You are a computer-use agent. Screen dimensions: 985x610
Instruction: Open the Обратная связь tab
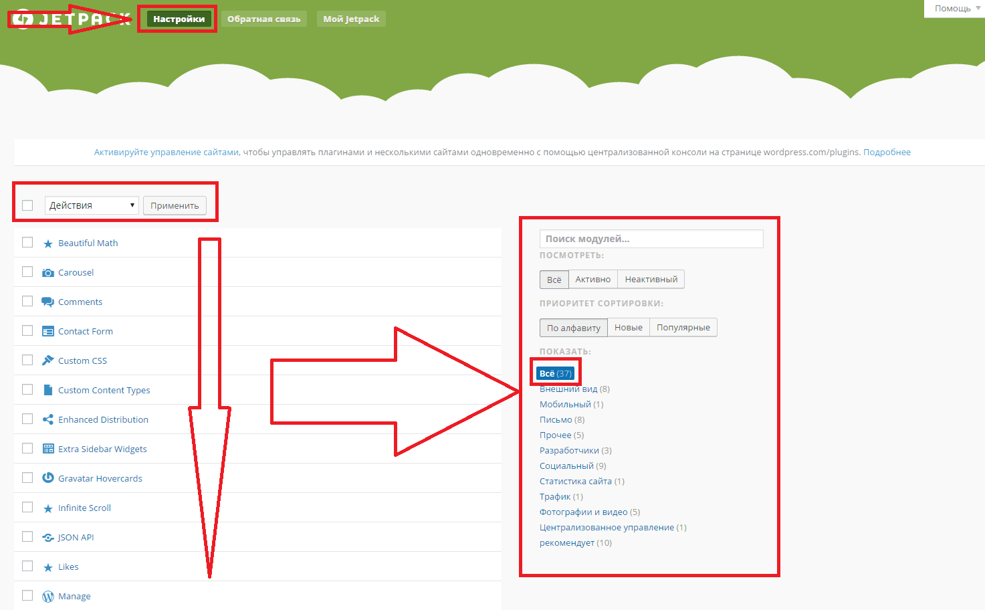(x=263, y=19)
